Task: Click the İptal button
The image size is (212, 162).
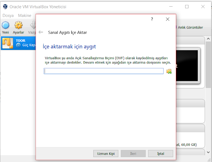Action: click(x=161, y=153)
